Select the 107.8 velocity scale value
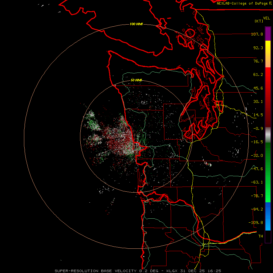This screenshot has height=273, width=273. 257,34
